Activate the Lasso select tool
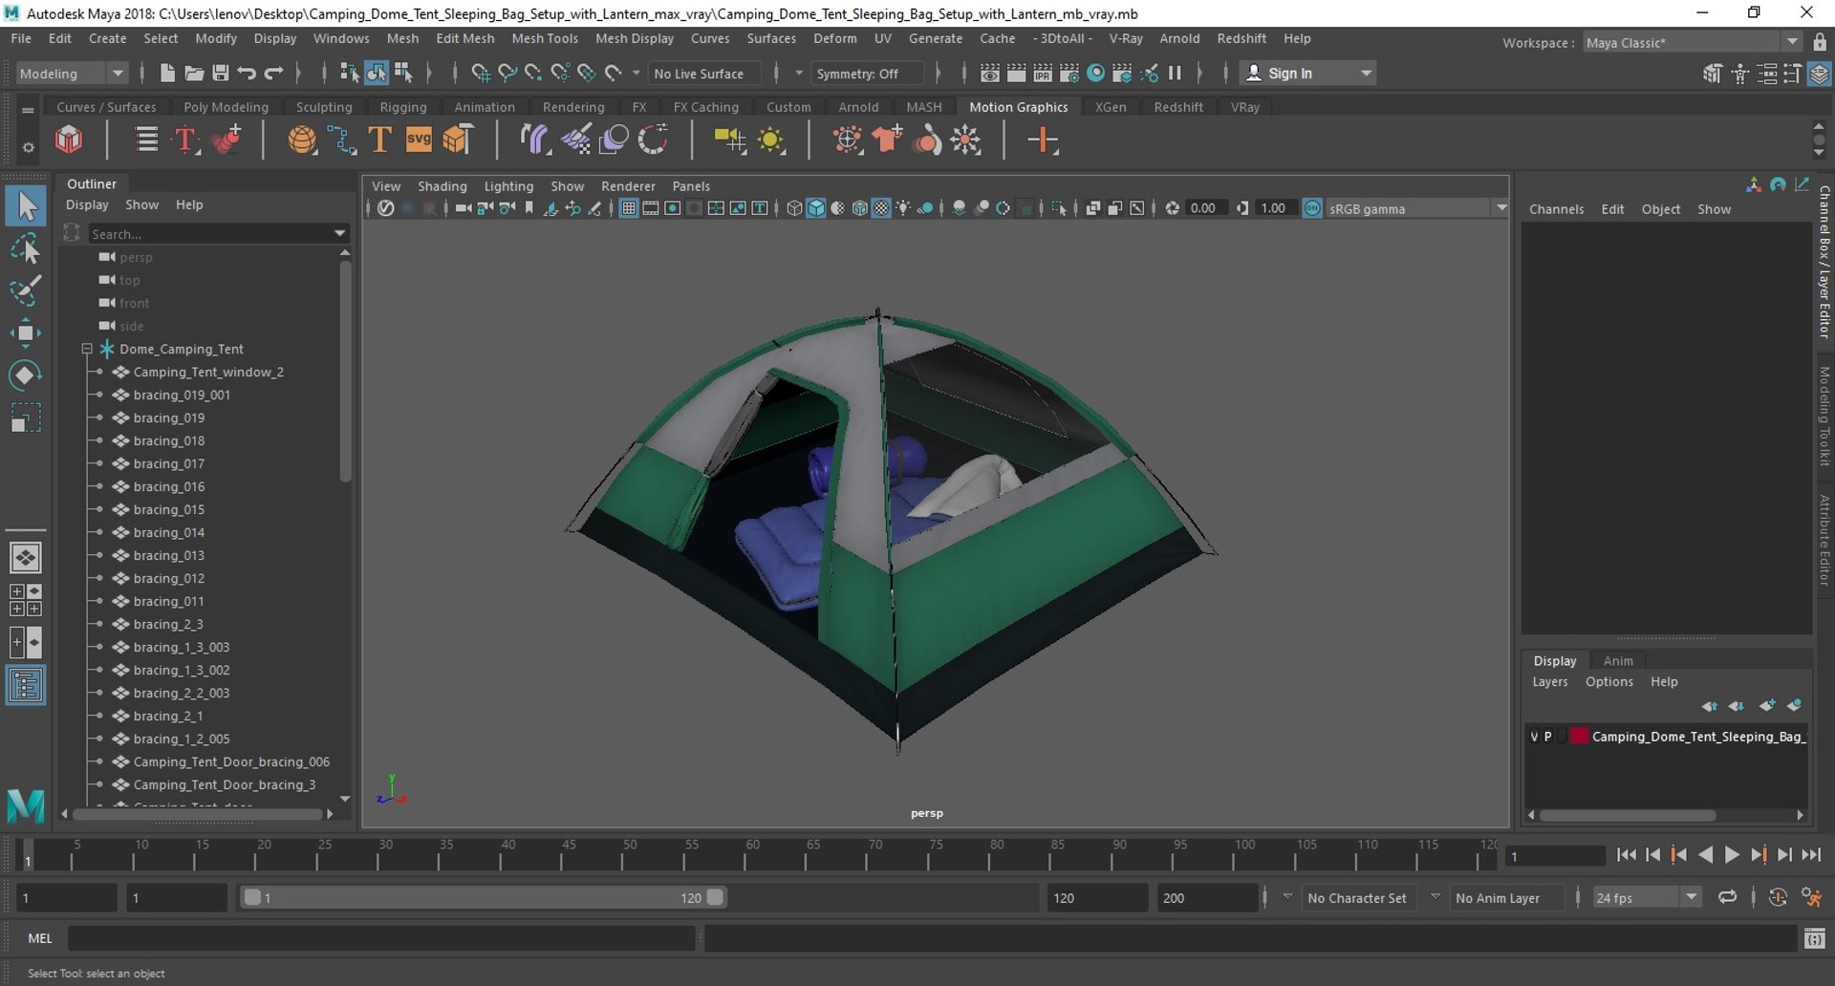Screen dimensions: 1835x986 (x=26, y=248)
